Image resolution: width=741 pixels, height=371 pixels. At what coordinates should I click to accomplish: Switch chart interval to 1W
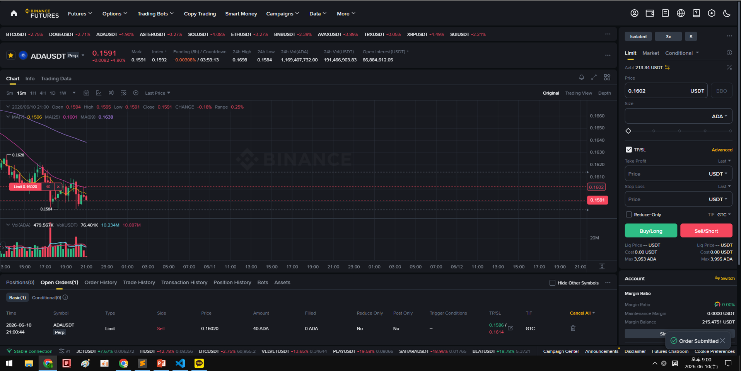click(63, 93)
